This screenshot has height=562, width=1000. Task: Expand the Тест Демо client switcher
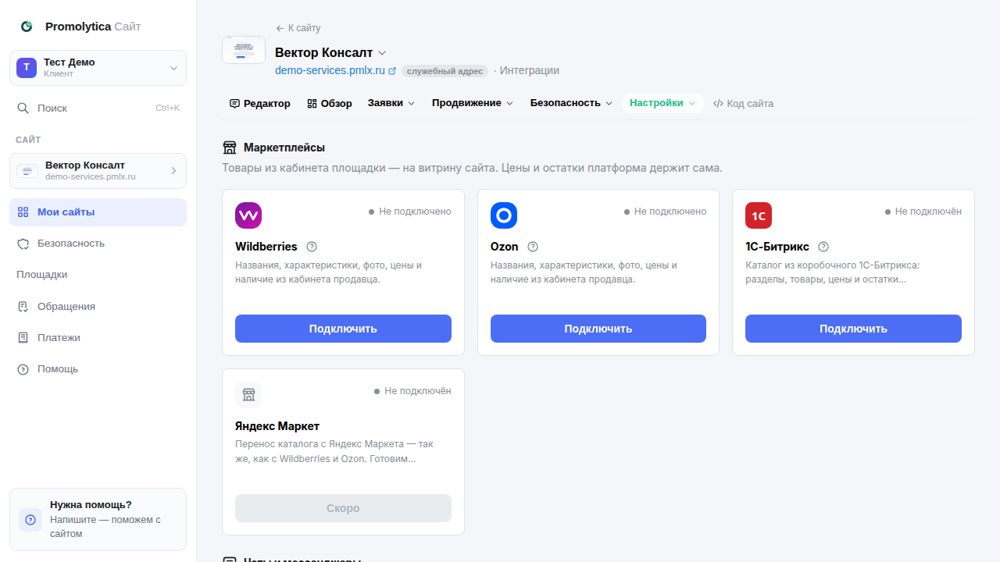pyautogui.click(x=173, y=68)
